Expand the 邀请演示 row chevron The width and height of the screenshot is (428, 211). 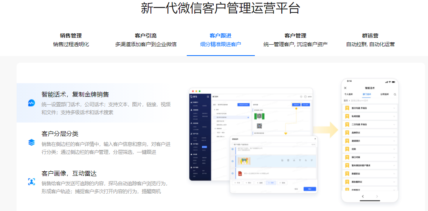coord(394,141)
